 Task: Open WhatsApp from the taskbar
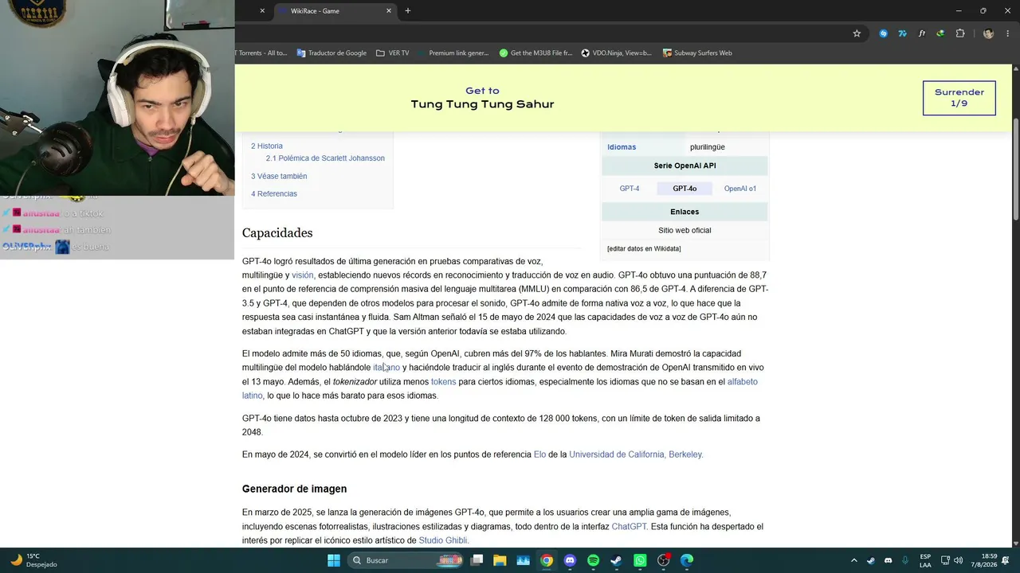coord(640,560)
